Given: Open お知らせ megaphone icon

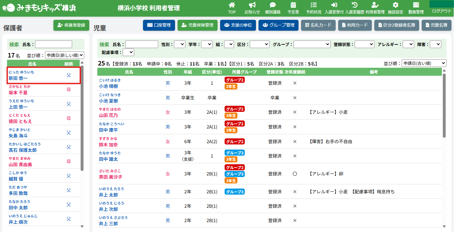Looking at the screenshot, I should tap(252, 5).
